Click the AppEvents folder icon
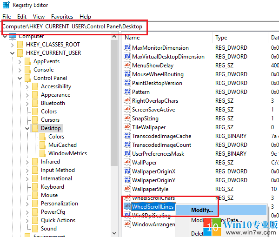 pyautogui.click(x=28, y=61)
